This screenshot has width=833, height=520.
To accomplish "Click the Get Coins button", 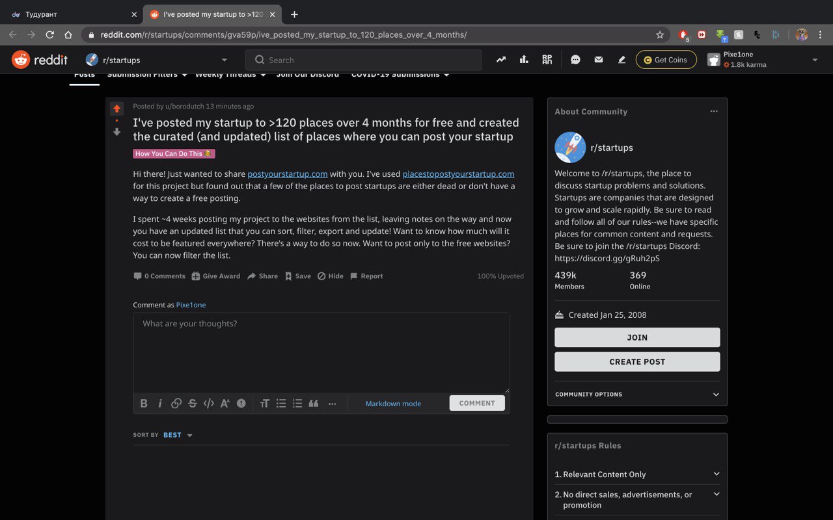I will point(666,60).
